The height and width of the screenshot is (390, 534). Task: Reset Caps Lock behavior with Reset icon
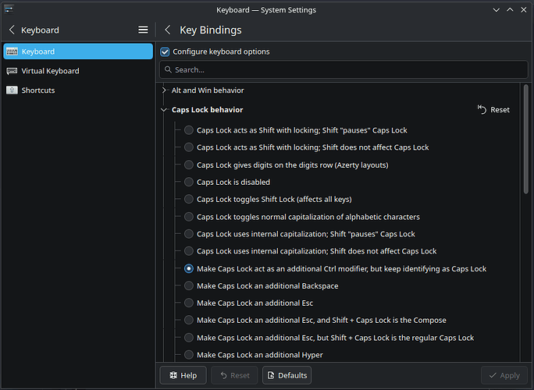point(482,110)
